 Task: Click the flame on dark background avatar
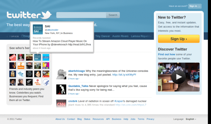13,66
